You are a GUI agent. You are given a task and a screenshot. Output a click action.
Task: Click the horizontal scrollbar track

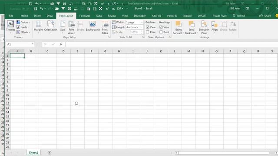coord(223,153)
